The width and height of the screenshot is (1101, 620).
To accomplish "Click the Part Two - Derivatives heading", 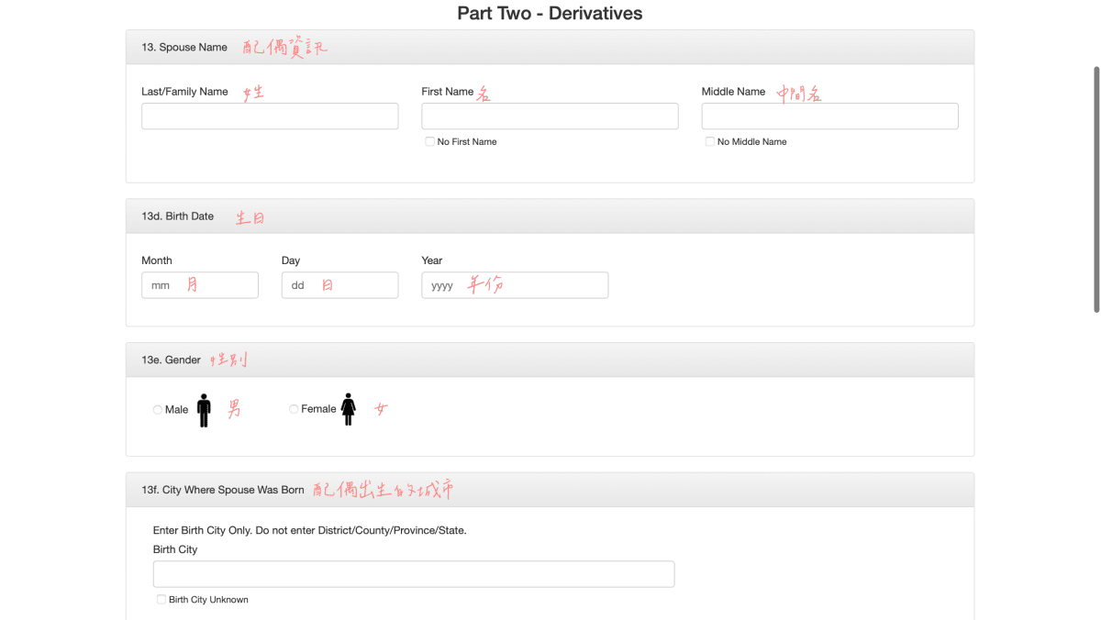I will [550, 13].
